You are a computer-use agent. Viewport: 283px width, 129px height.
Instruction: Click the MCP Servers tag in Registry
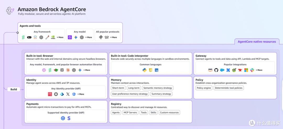tap(130, 113)
